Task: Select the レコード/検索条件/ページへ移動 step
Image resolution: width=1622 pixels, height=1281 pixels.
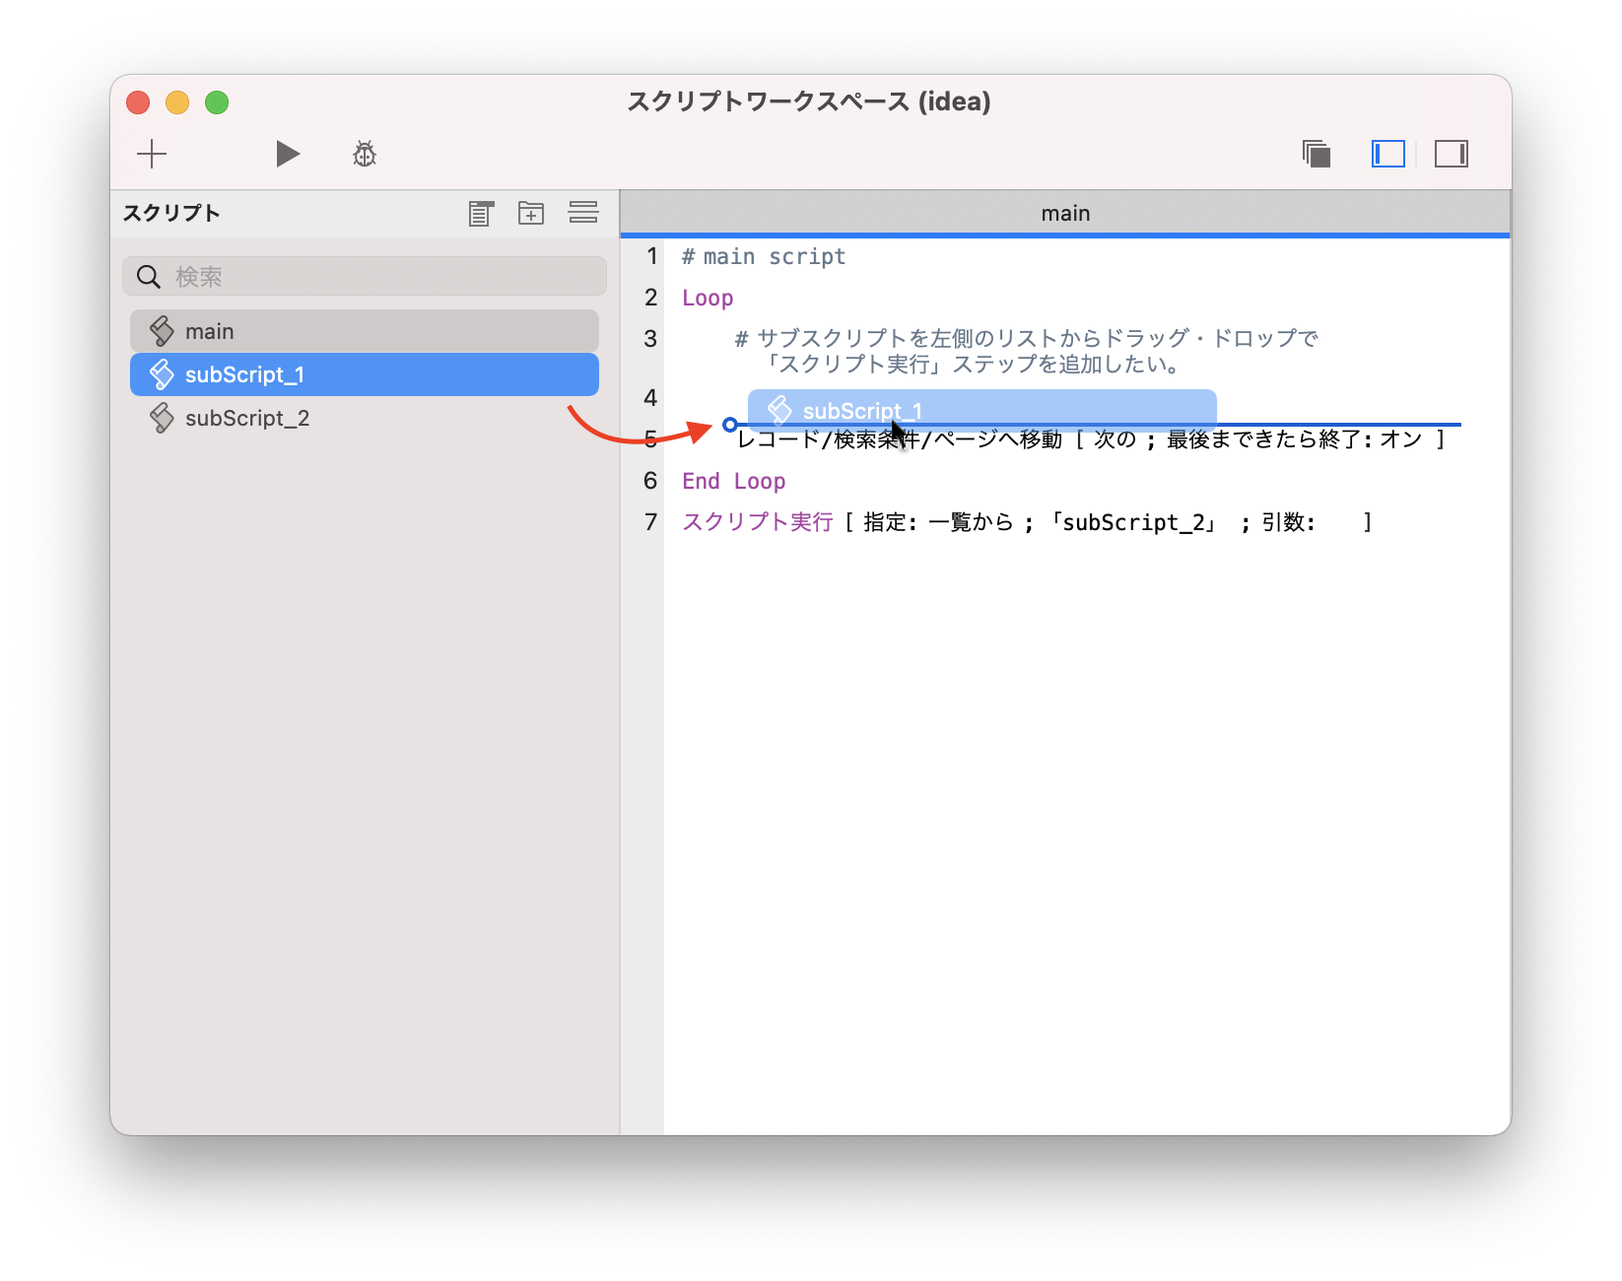Action: 1091,439
